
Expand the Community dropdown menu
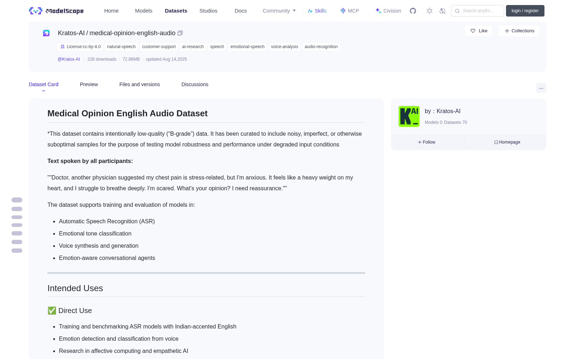pos(279,11)
